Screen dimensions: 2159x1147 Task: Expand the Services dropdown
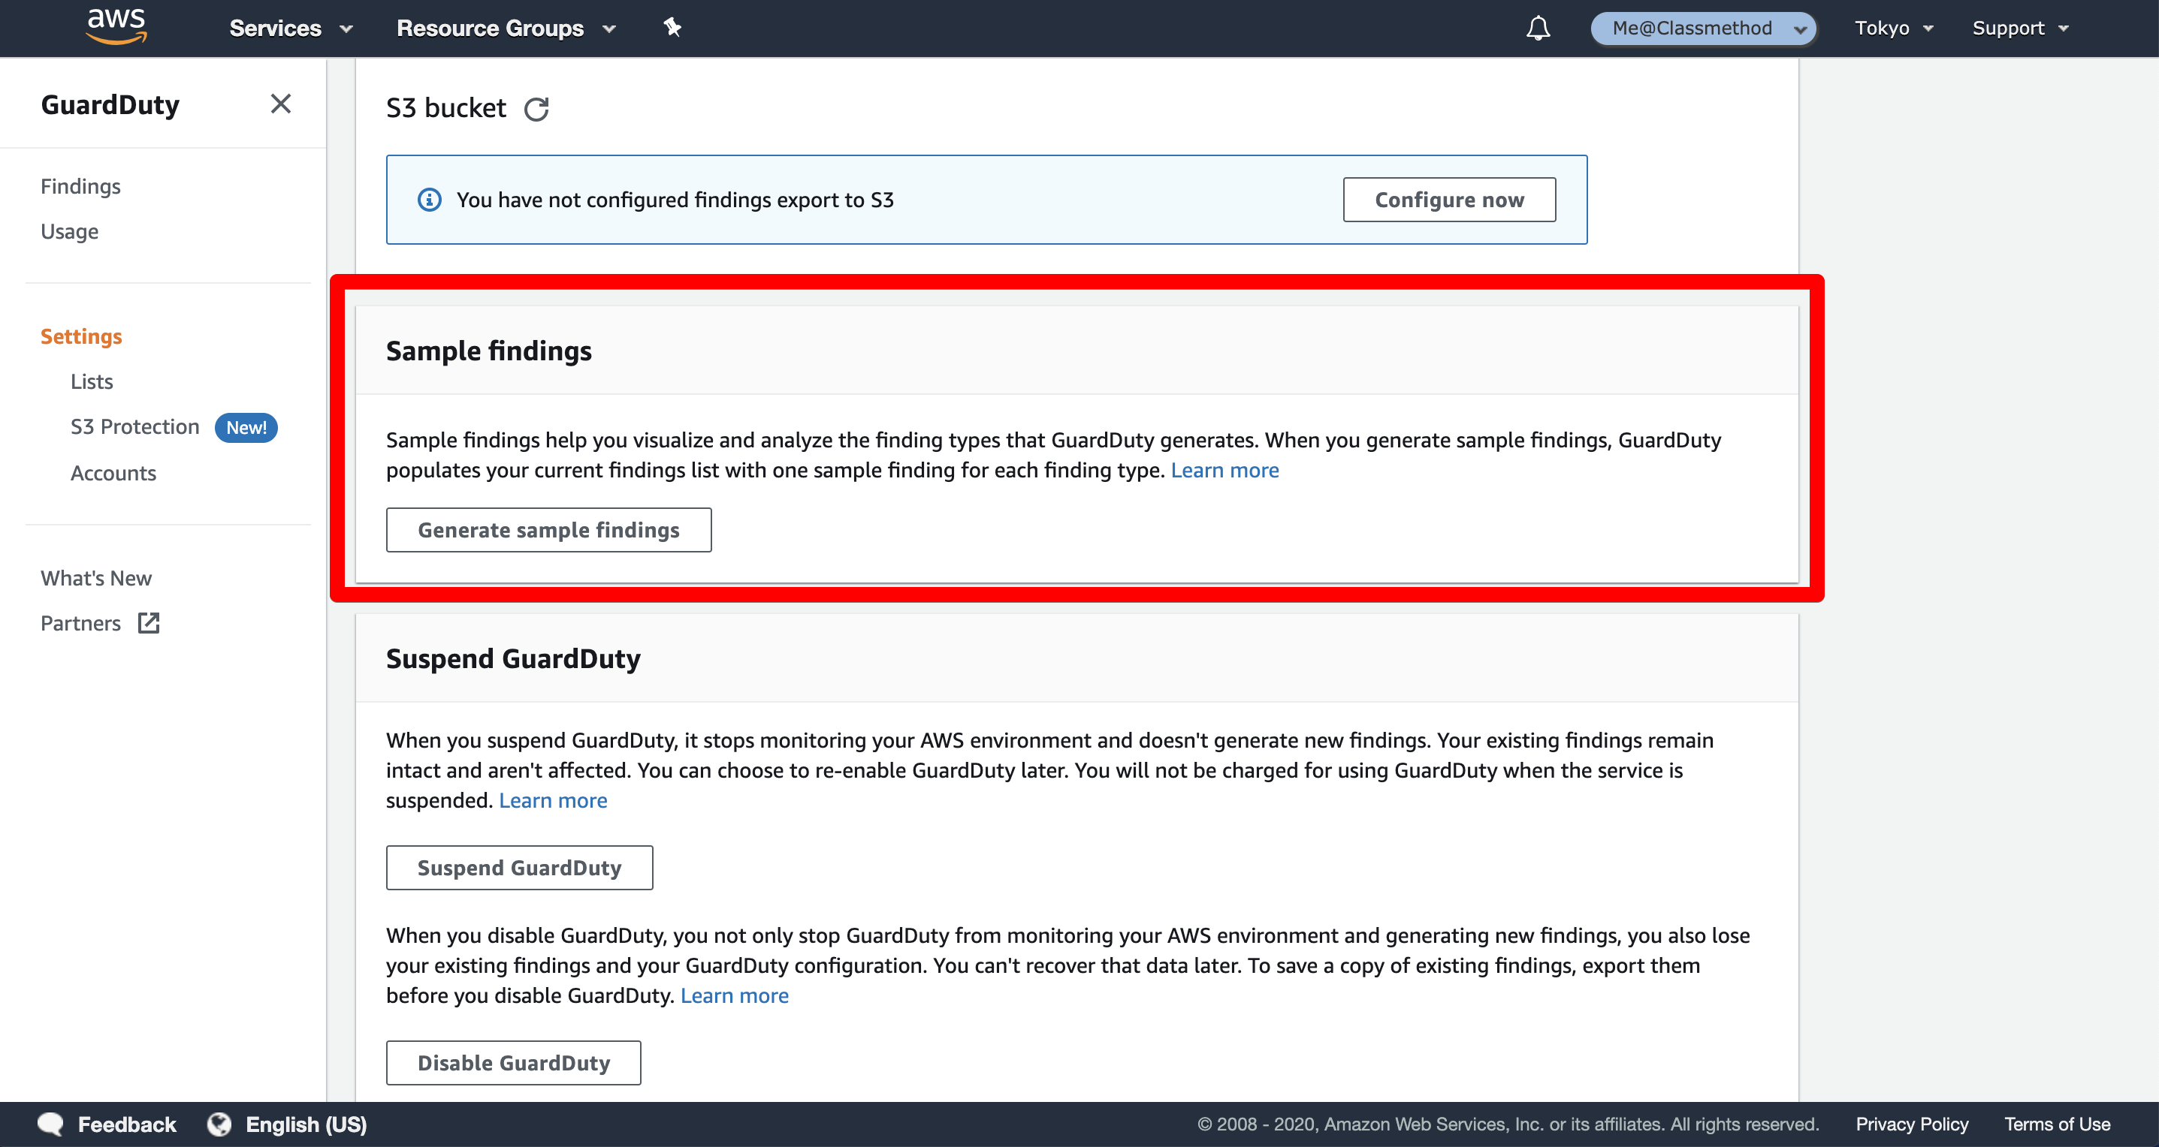(x=291, y=29)
